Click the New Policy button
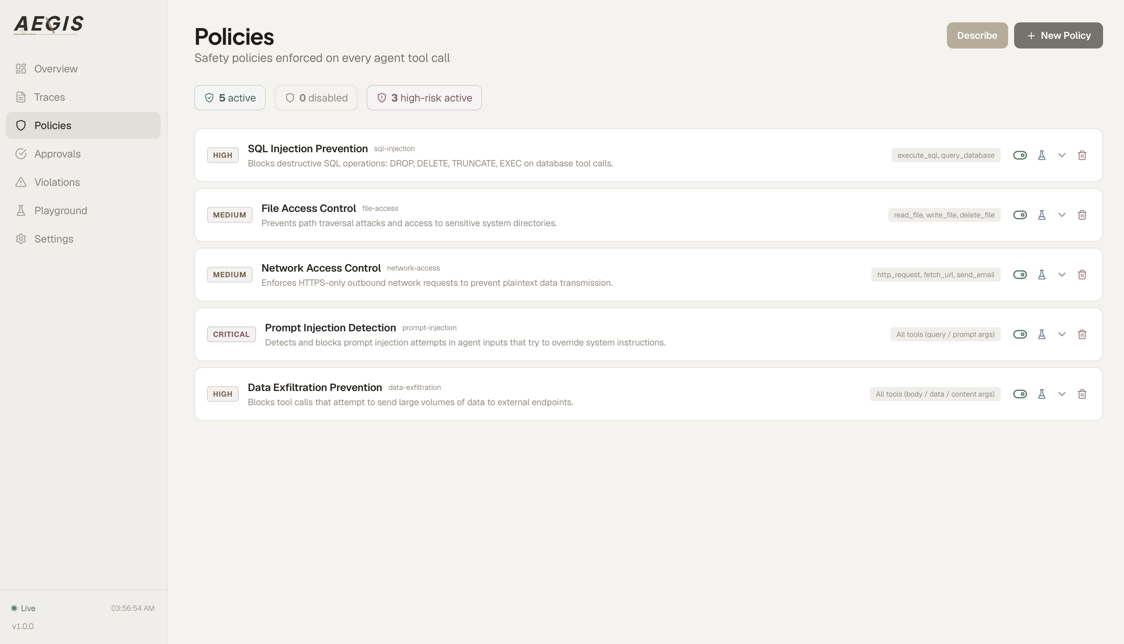Screen dimensions: 1124x644 point(1058,35)
